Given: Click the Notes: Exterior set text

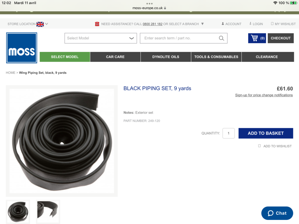Looking at the screenshot, I should [x=138, y=112].
